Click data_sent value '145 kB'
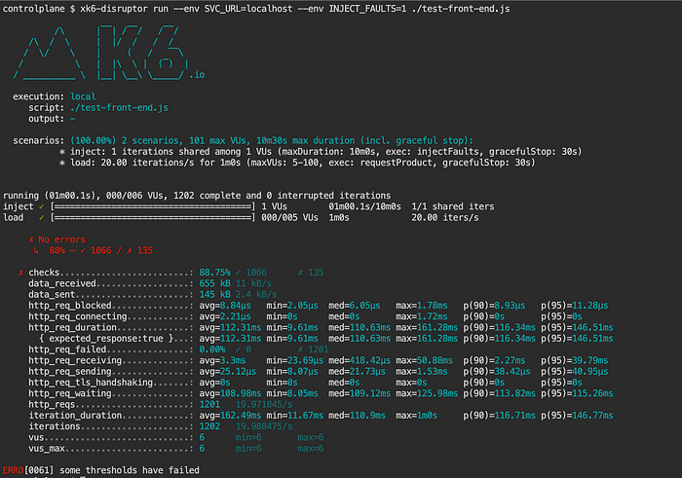Viewport: 682px width, 478px height. pos(215,294)
